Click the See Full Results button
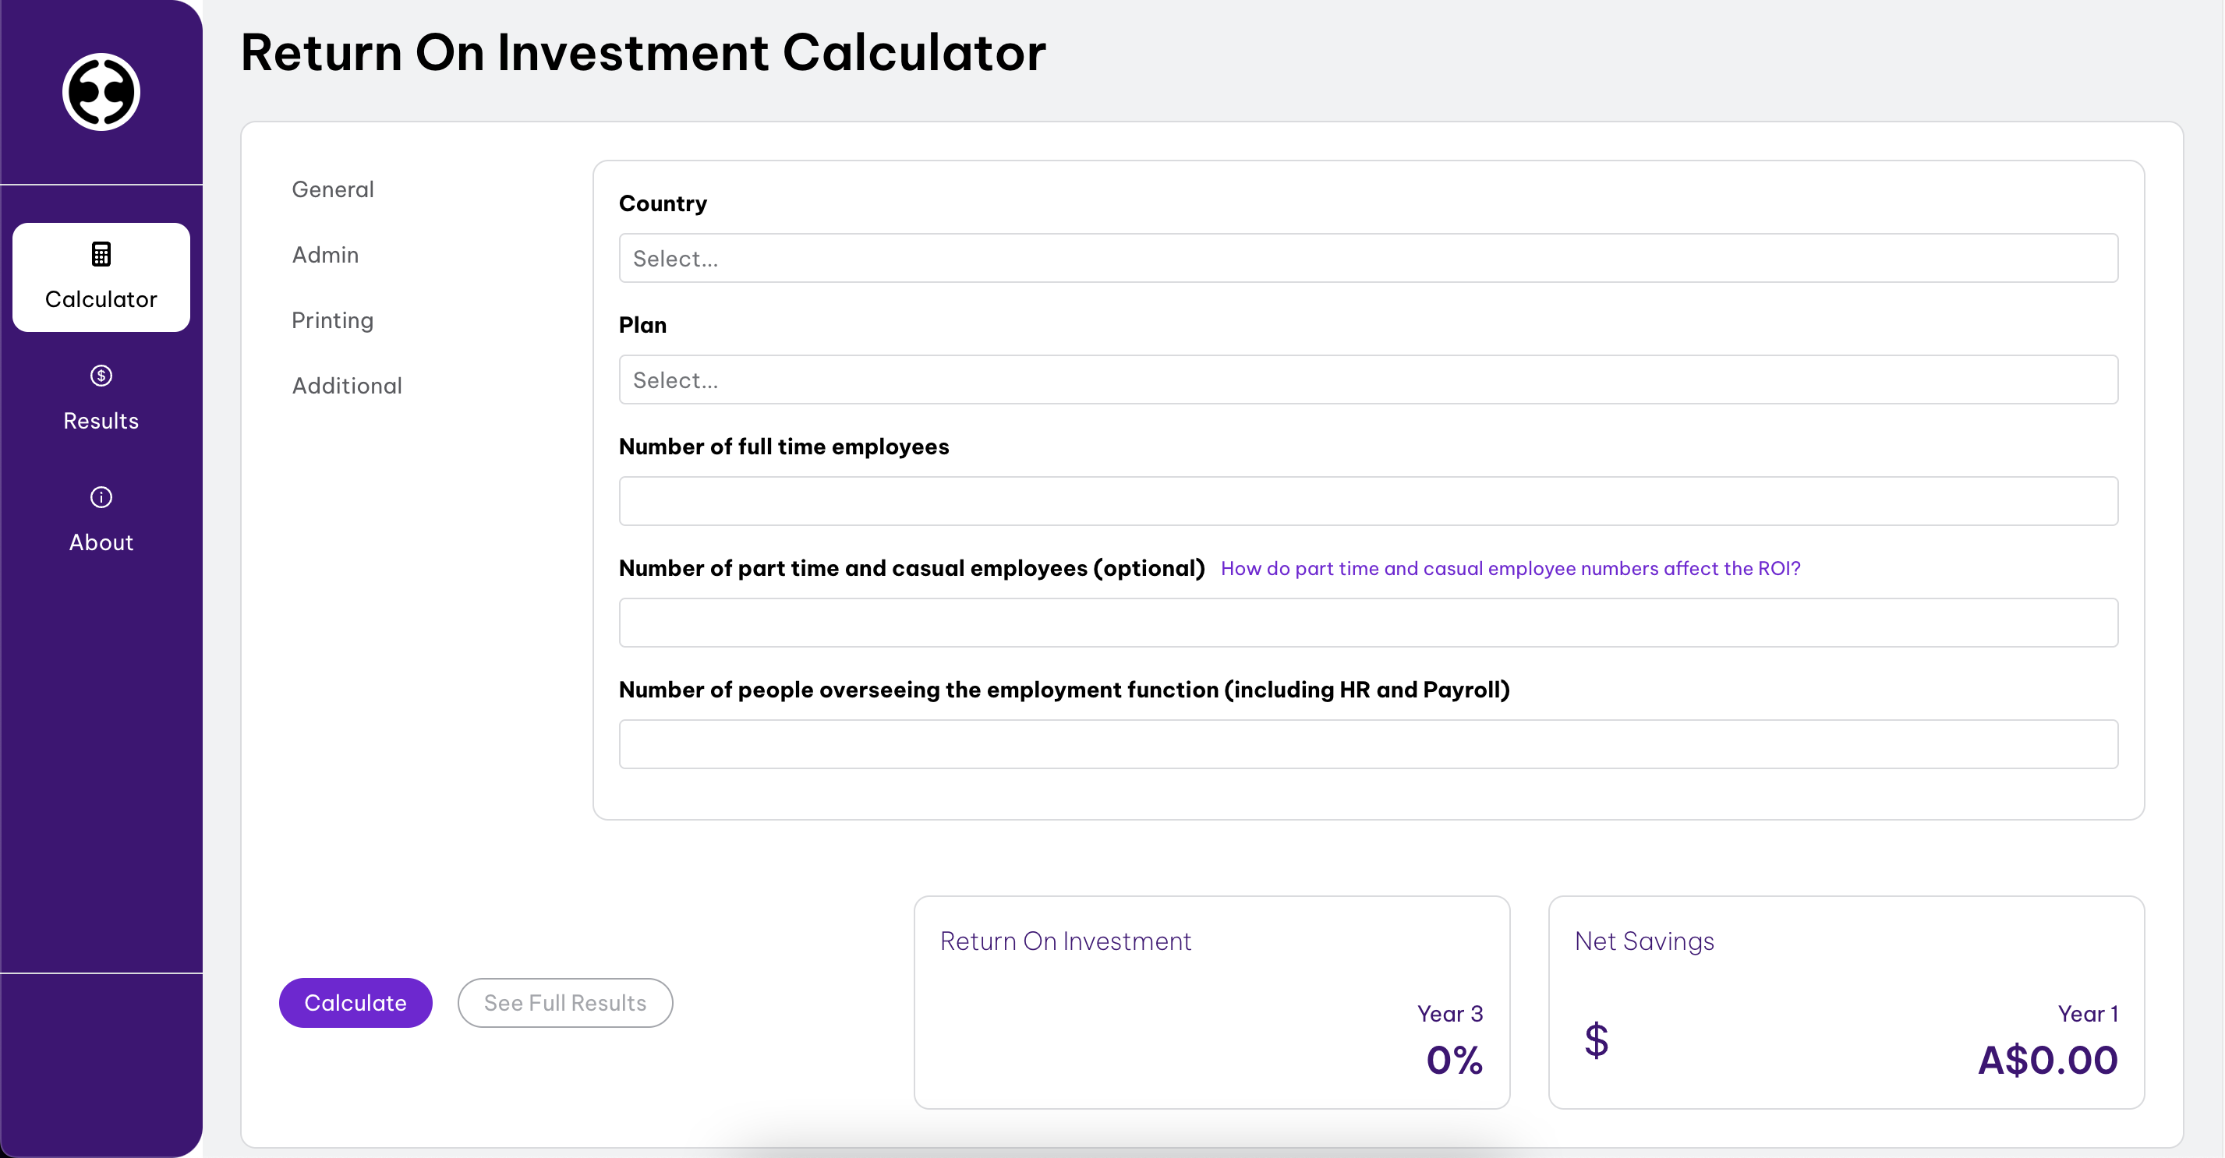The image size is (2225, 1158). (x=565, y=1003)
